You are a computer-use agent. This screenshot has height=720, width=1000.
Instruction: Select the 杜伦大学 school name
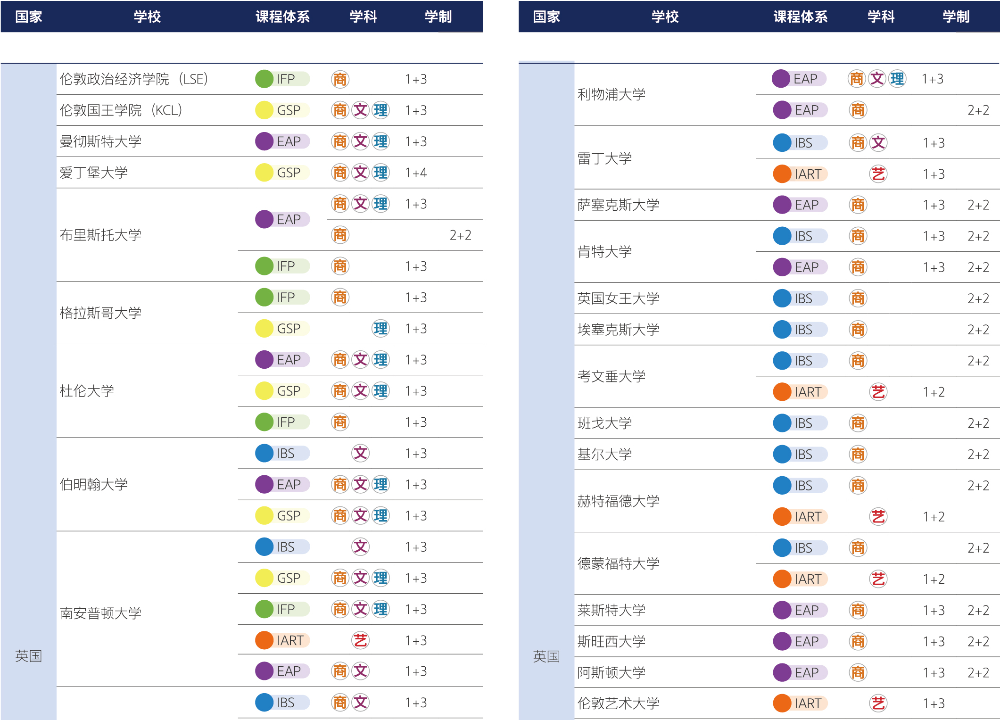pyautogui.click(x=87, y=390)
